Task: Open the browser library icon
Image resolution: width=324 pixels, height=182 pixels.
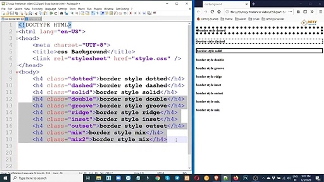Action: 299,12
